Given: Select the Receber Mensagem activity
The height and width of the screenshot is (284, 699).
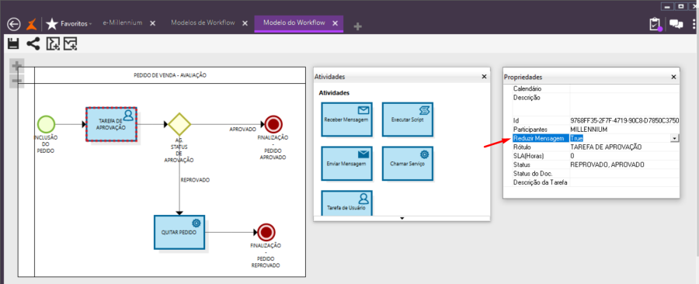Looking at the screenshot, I should 346,119.
